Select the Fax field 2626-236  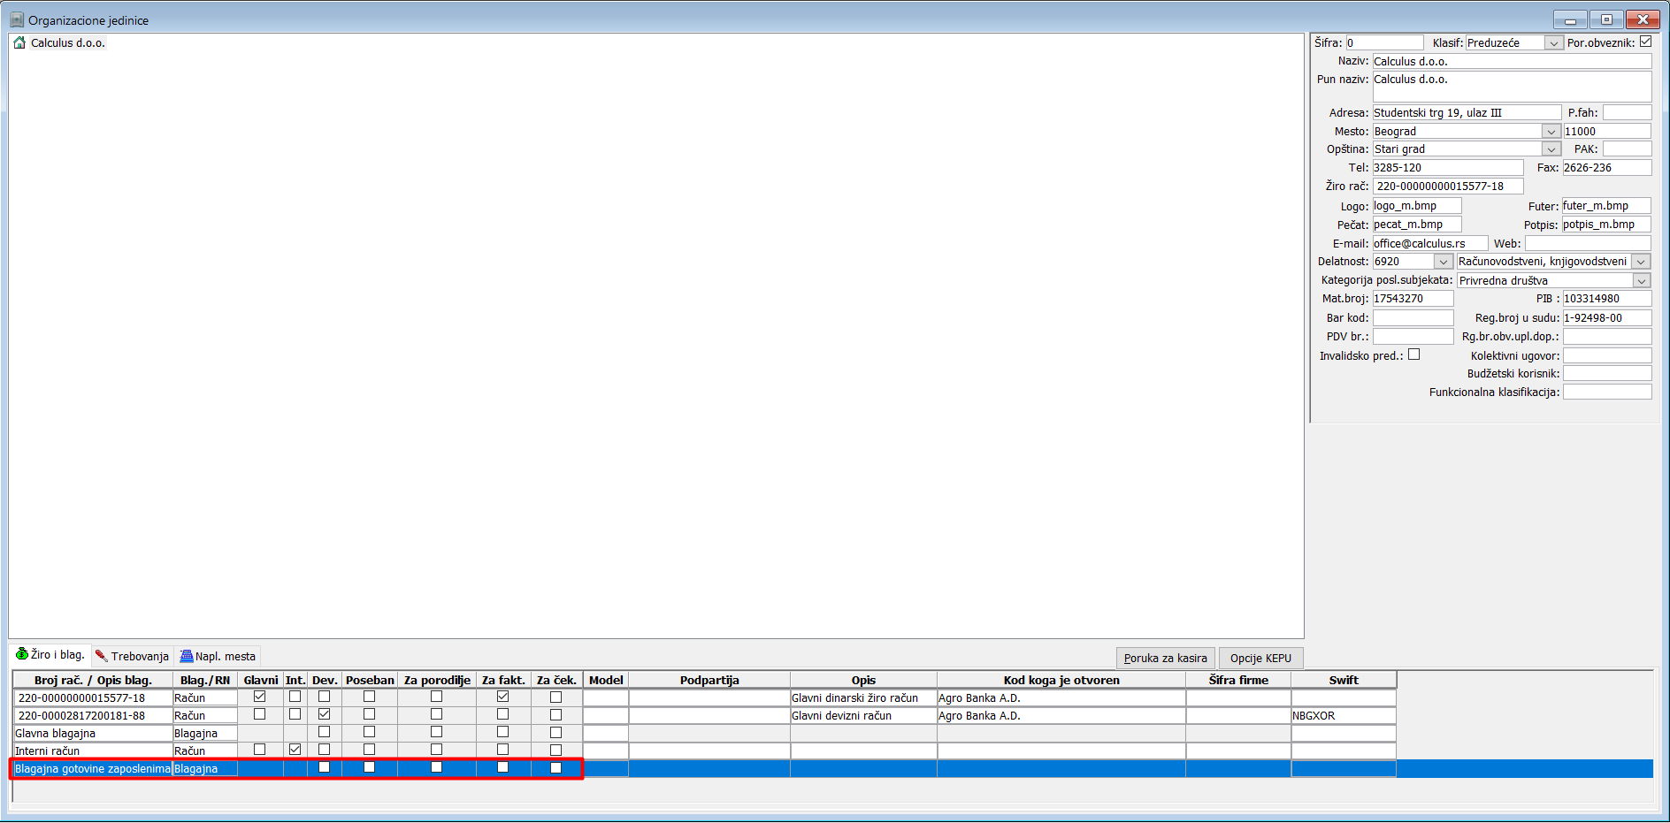coord(1607,168)
